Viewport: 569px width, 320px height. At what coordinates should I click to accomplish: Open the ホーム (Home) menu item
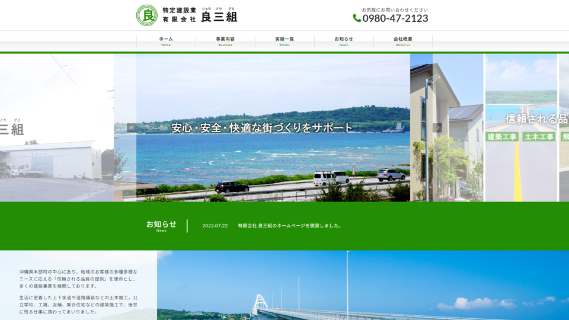tap(166, 41)
